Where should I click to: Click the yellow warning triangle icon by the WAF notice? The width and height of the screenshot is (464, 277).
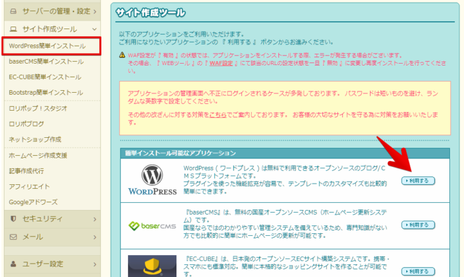tap(122, 55)
